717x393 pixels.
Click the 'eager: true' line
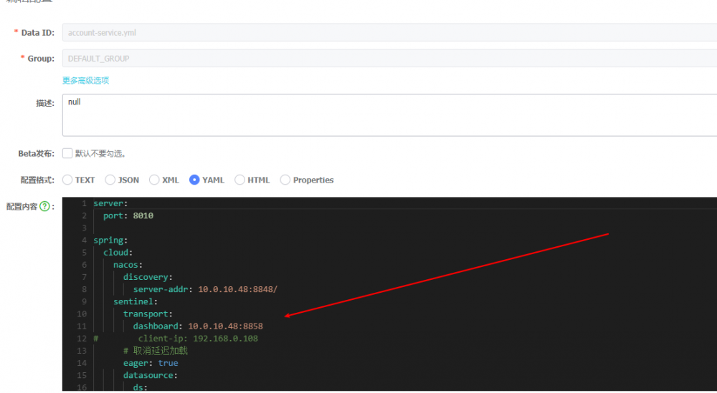[151, 364]
